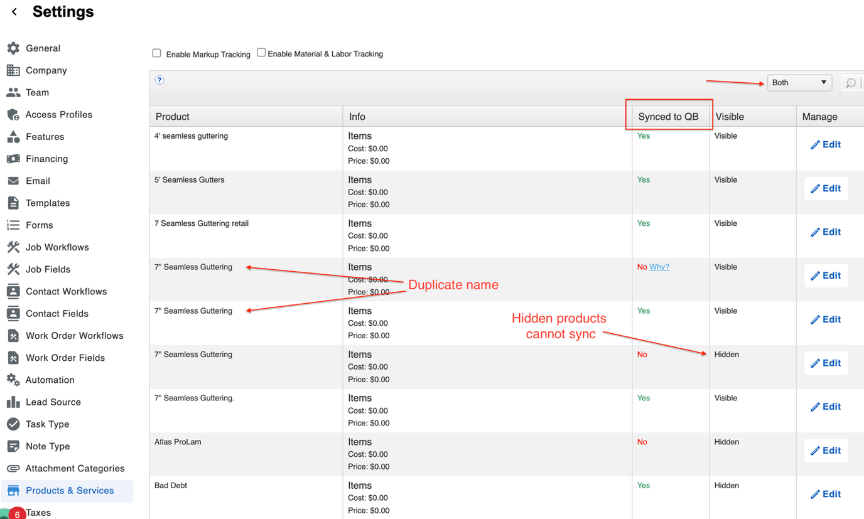Click the blue help question mark icon

(x=159, y=80)
